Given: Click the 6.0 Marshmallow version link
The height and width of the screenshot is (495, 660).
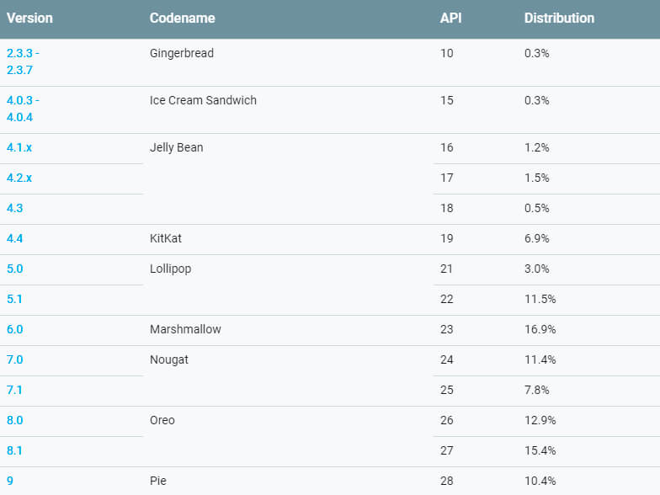Looking at the screenshot, I should point(15,329).
